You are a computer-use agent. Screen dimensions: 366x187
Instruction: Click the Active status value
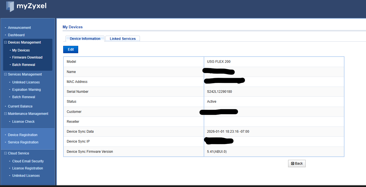coord(212,102)
